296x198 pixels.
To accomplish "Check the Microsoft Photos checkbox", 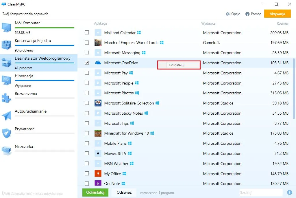I will (87, 93).
